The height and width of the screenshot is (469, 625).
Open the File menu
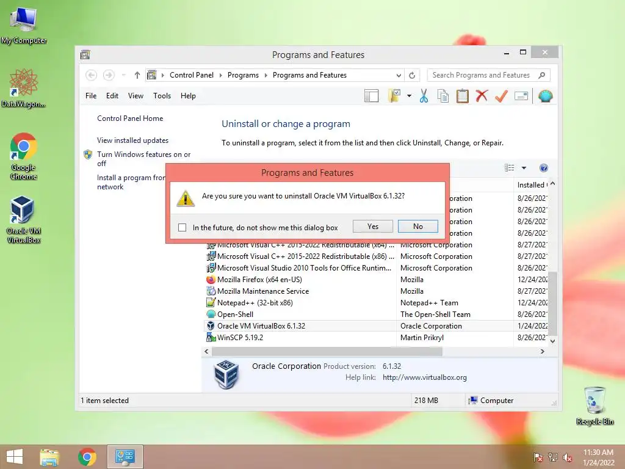[91, 96]
